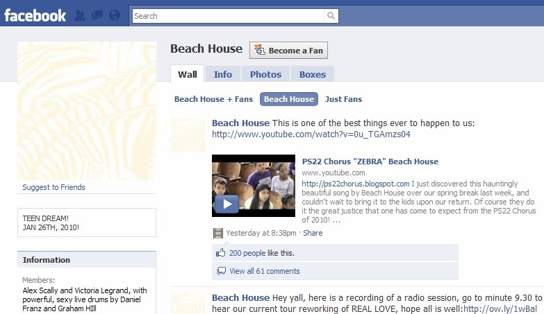The height and width of the screenshot is (314, 544).
Task: Click the comment bubble icon
Action: pyautogui.click(x=221, y=271)
